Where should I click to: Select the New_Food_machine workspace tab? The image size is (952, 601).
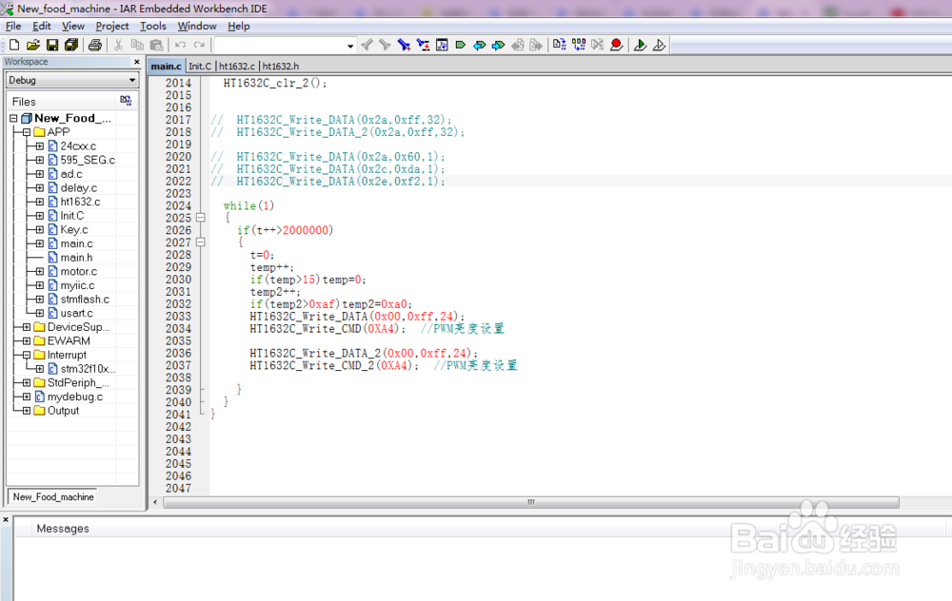click(x=53, y=496)
